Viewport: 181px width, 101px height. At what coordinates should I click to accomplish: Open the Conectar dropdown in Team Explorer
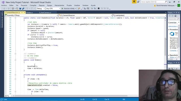[x=179, y=22]
